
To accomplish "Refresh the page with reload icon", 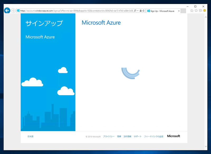I will click(x=143, y=11).
